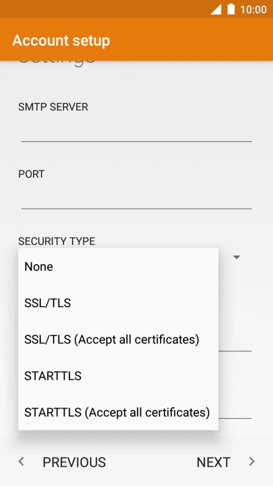
Task: Collapse the Security type dropdown arrow
Action: pyautogui.click(x=237, y=258)
